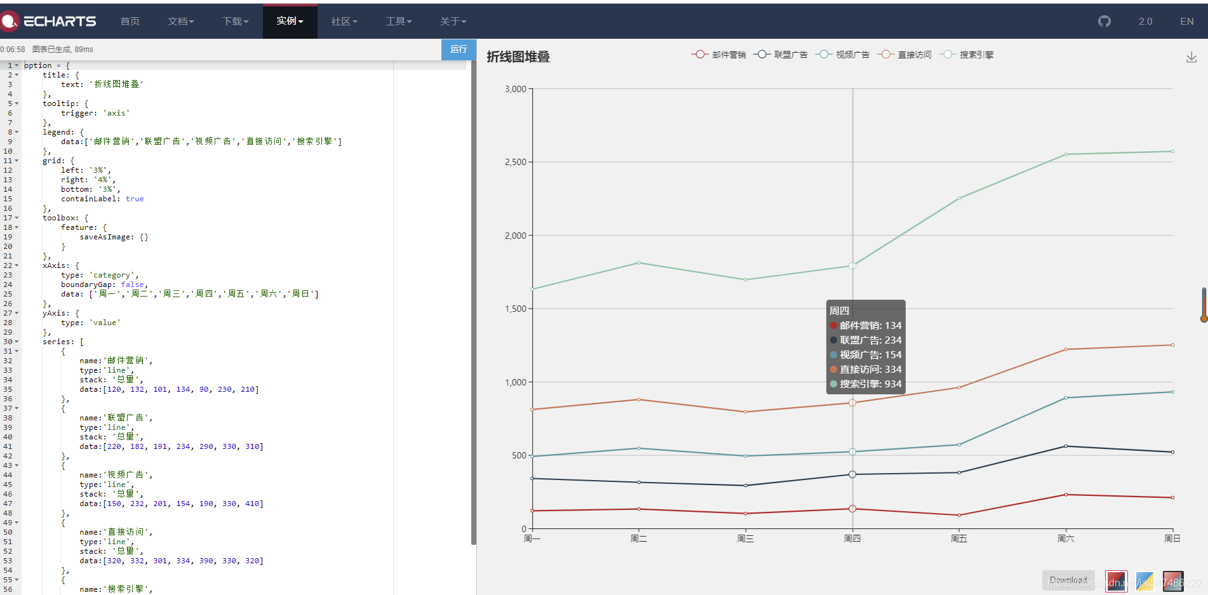Click the orange slider handle at right edge
Screen dimensions: 1208x595
[1204, 318]
